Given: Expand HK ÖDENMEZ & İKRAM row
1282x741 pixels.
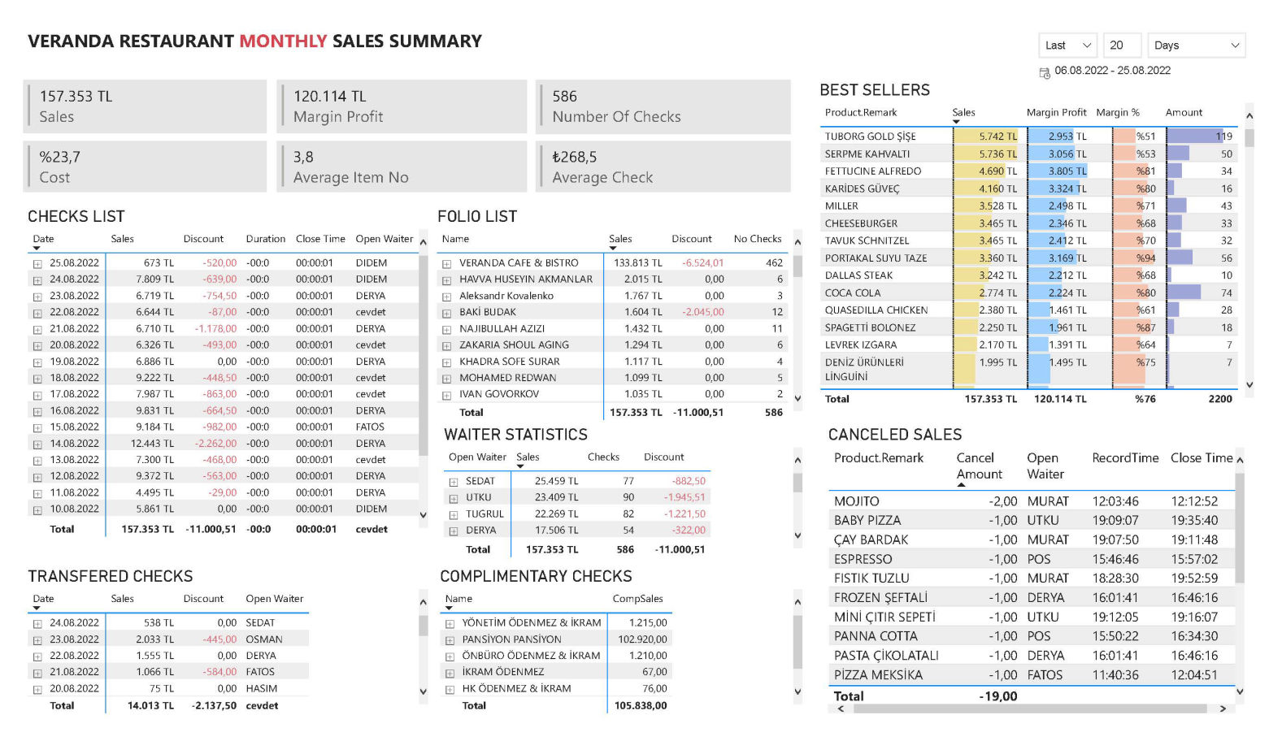Looking at the screenshot, I should click(450, 690).
